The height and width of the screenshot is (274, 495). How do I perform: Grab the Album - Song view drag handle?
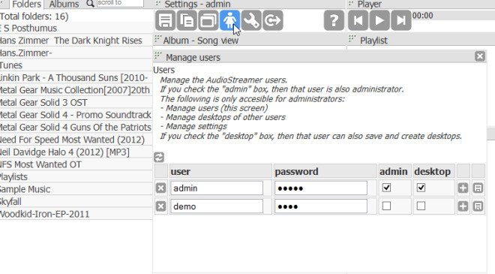(157, 39)
